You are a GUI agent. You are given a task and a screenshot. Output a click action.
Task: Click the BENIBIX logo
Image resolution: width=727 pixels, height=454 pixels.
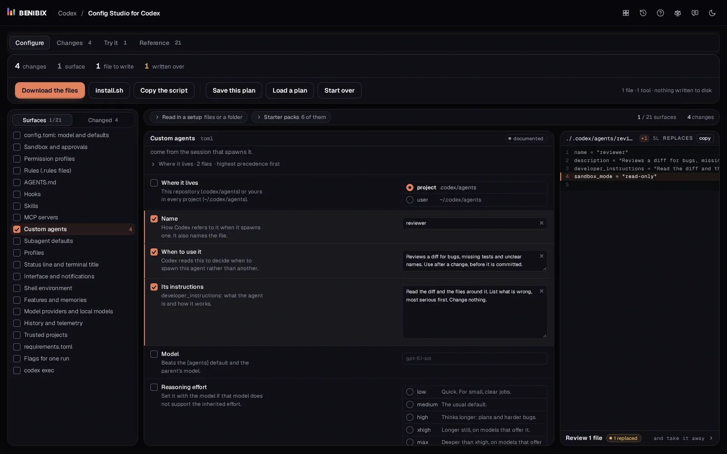(x=27, y=13)
